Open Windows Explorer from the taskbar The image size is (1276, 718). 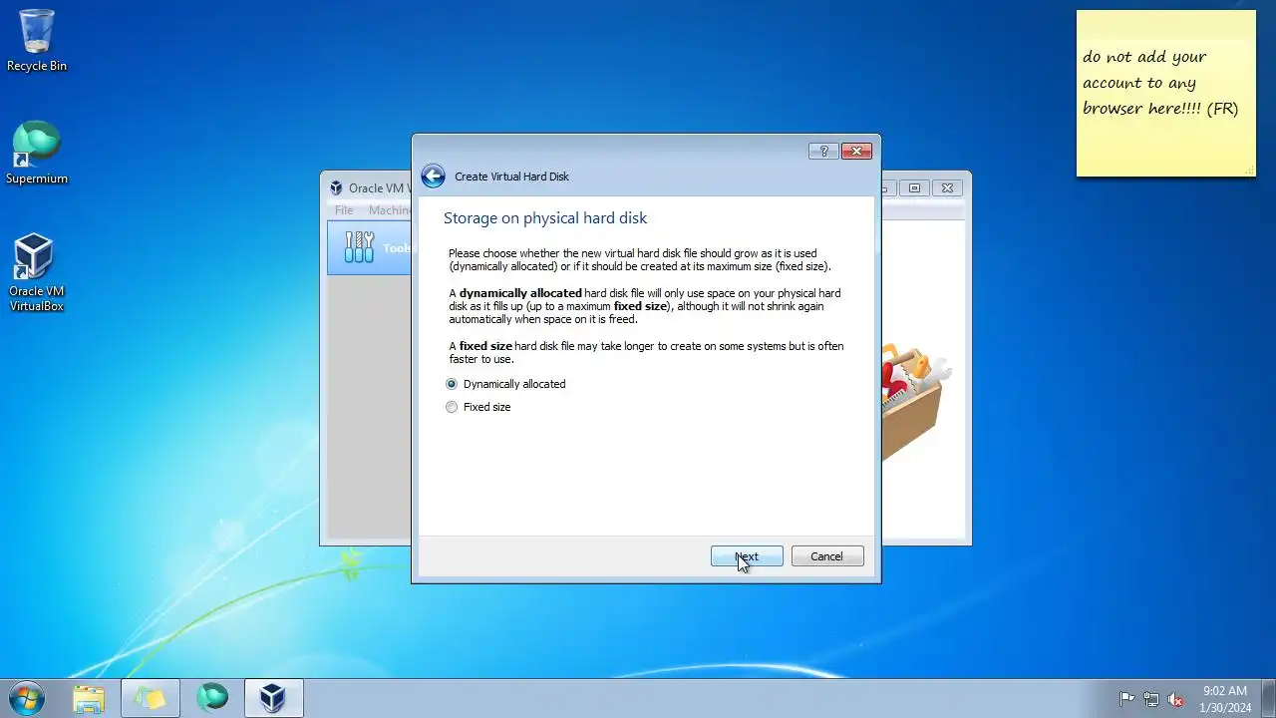[x=89, y=698]
